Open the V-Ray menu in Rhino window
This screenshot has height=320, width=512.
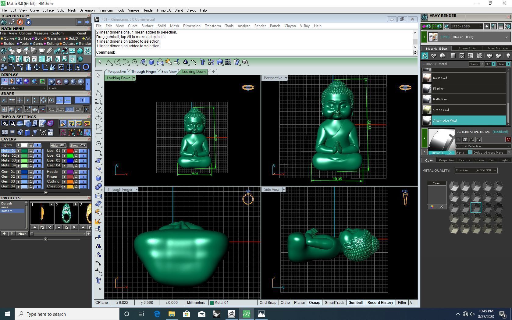point(305,26)
